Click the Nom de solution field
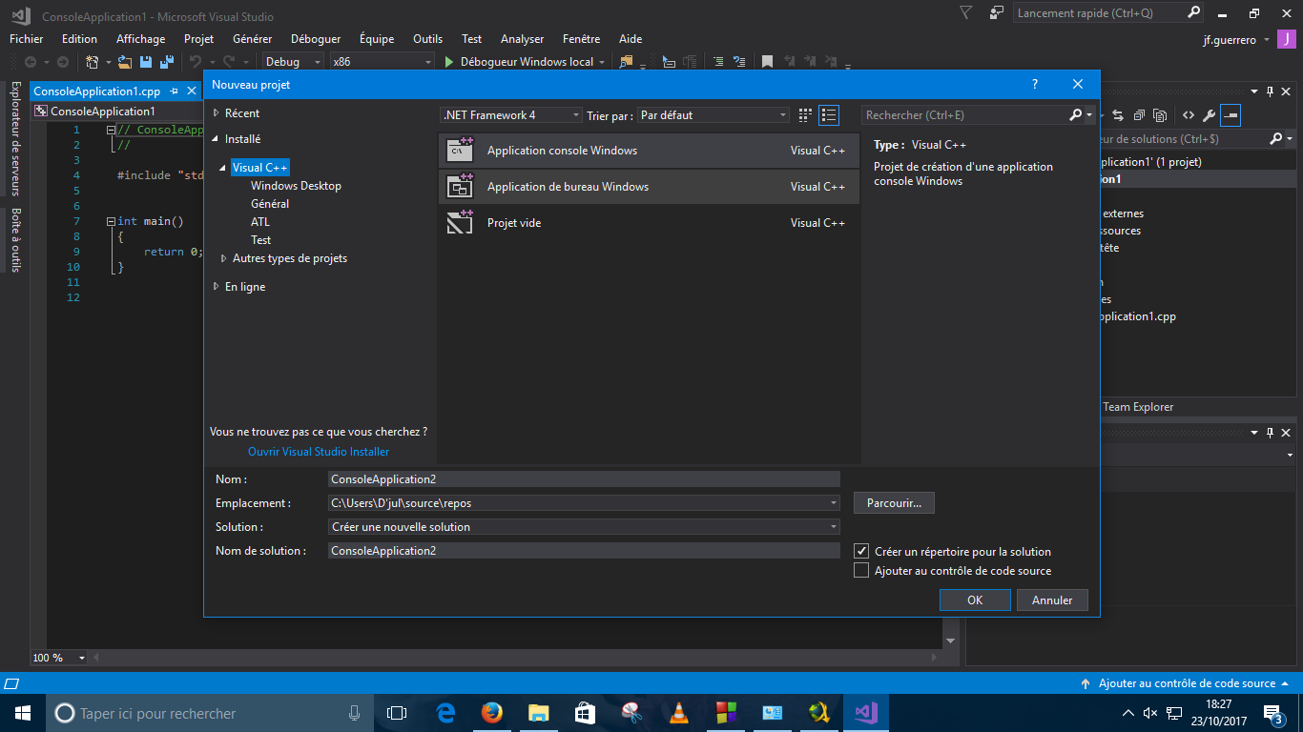Image resolution: width=1303 pixels, height=732 pixels. click(584, 550)
